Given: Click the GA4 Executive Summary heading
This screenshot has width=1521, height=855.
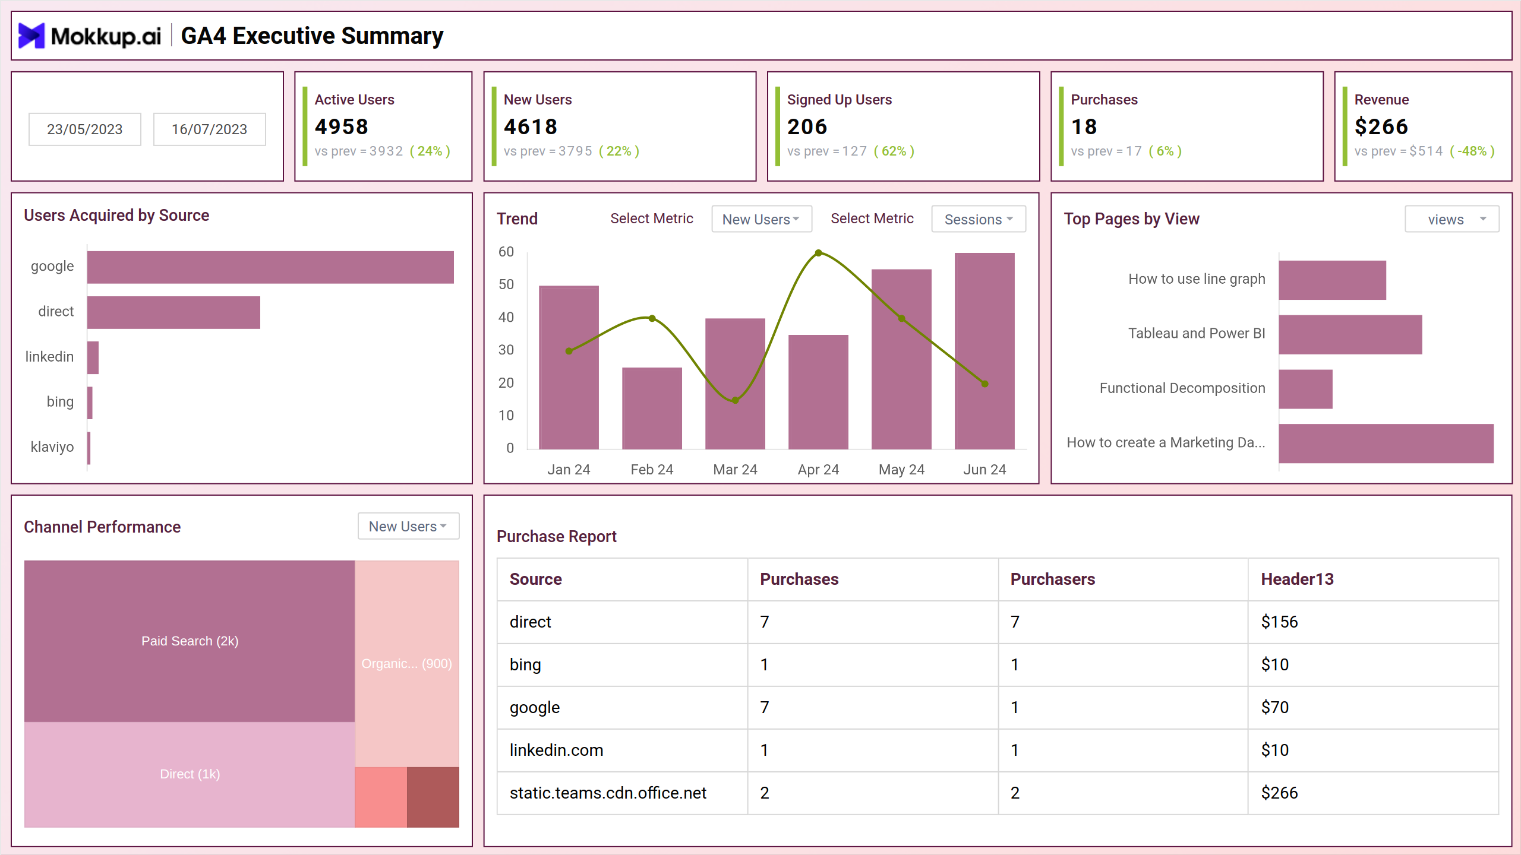Looking at the screenshot, I should 312,36.
